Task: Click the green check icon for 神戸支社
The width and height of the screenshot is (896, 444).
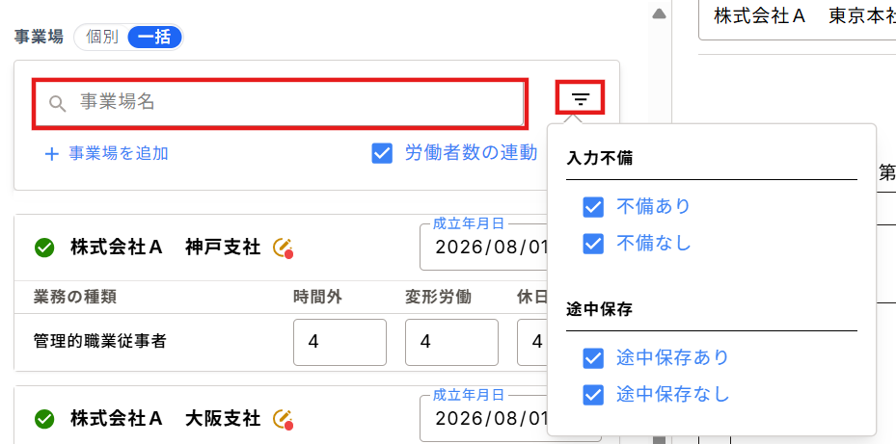Action: (44, 248)
